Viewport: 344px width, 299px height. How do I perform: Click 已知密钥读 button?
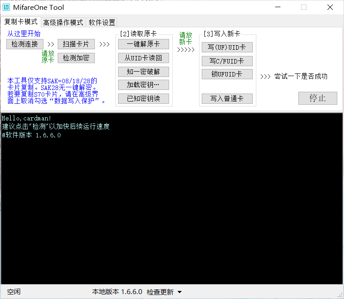[144, 98]
